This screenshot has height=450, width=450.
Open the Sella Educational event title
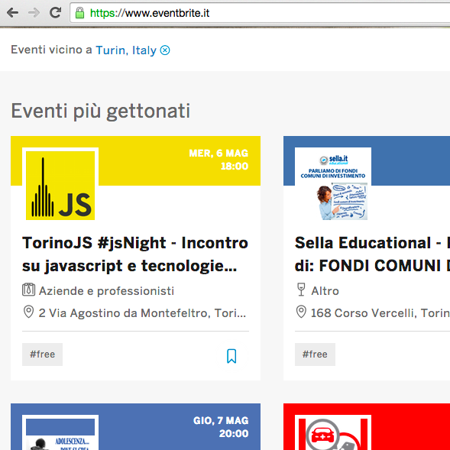pos(372,254)
